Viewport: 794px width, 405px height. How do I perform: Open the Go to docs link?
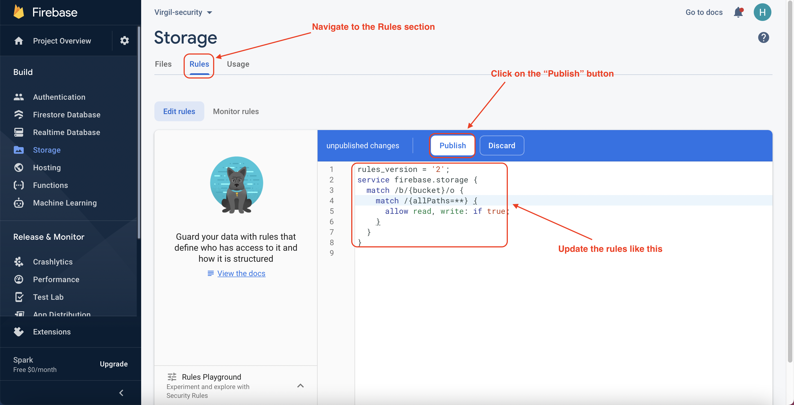click(704, 12)
